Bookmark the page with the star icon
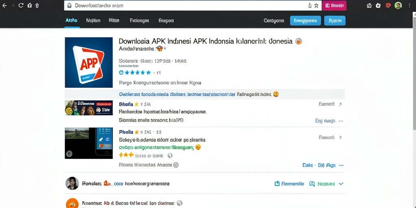The height and width of the screenshot is (208, 416). [x=316, y=5]
